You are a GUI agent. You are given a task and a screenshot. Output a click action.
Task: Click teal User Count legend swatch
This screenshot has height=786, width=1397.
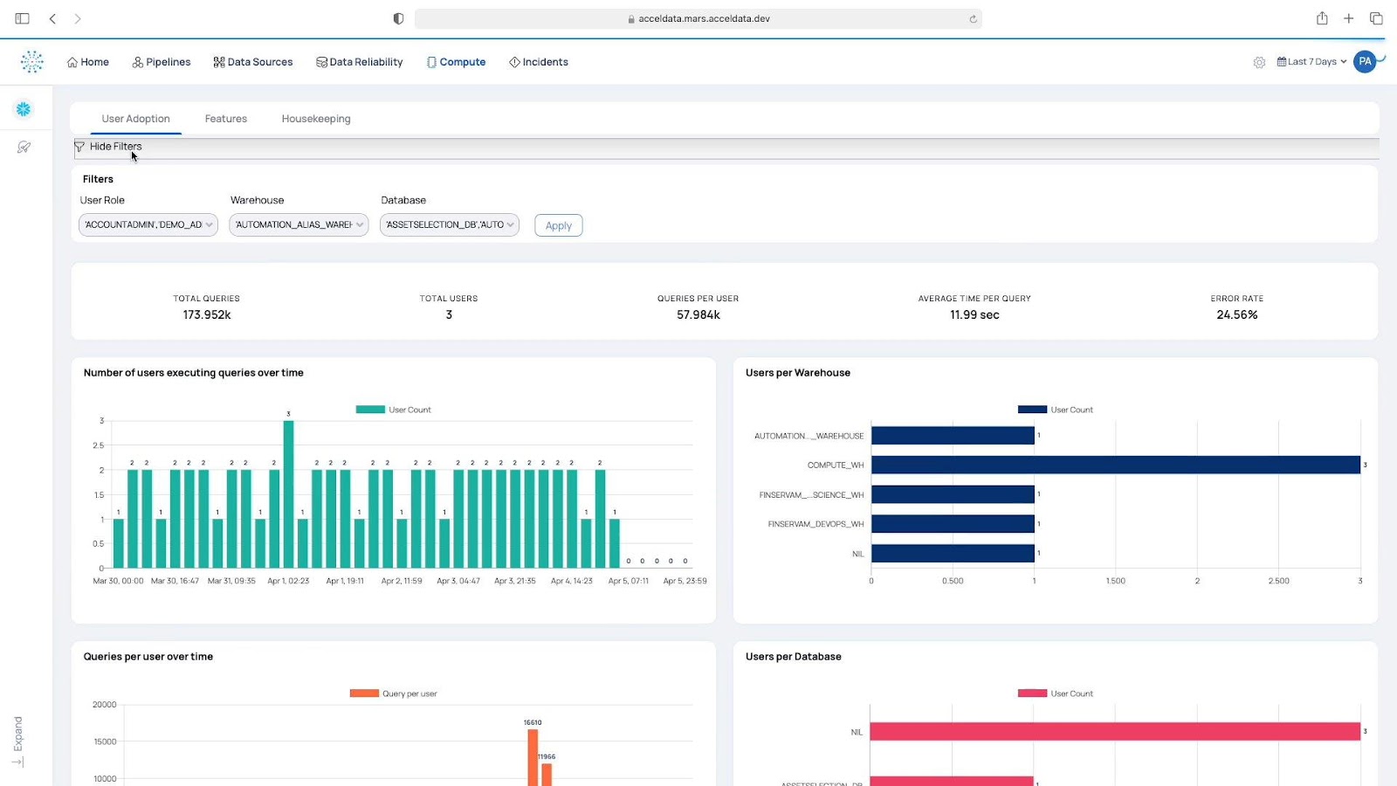tap(370, 410)
